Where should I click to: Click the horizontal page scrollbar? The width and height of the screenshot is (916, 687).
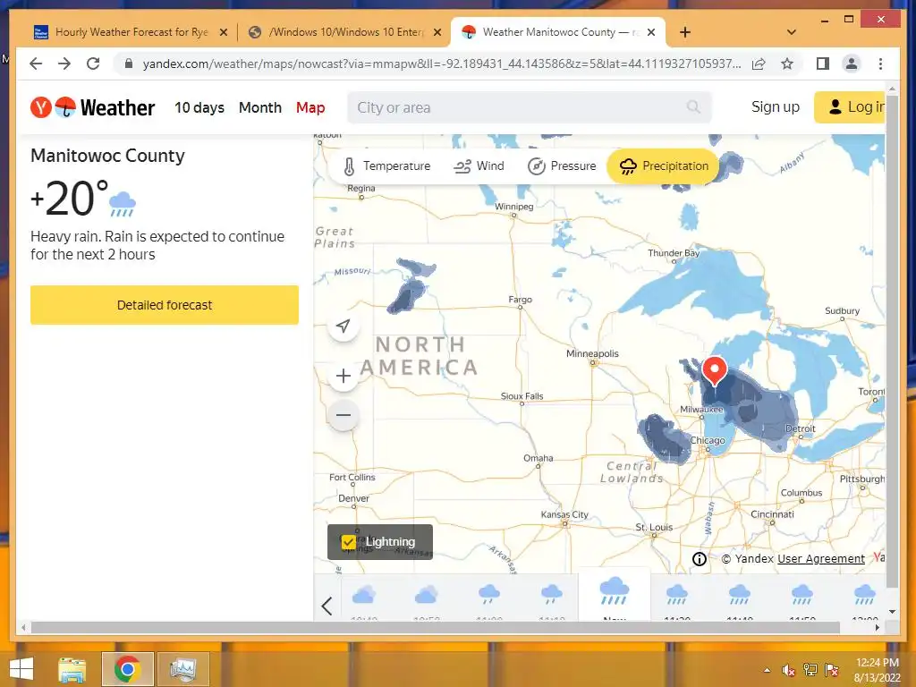pyautogui.click(x=436, y=627)
